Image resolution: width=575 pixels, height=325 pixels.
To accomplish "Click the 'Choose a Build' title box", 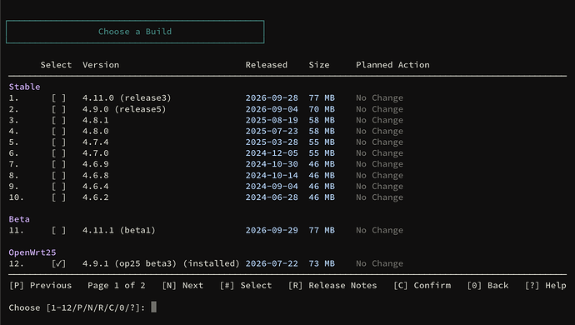I will (x=135, y=32).
